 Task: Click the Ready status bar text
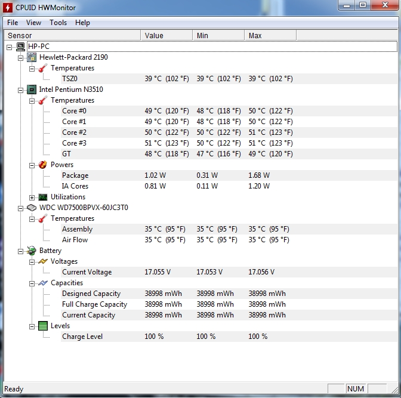point(14,389)
